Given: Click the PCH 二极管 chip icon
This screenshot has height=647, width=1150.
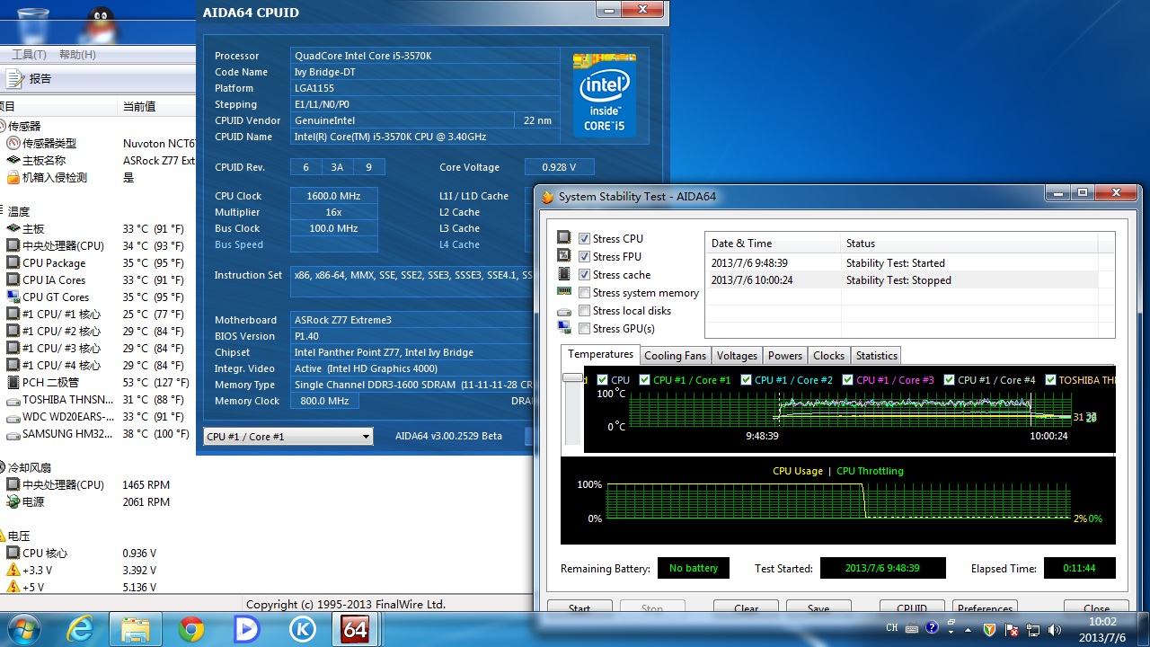Looking at the screenshot, I should click(13, 382).
